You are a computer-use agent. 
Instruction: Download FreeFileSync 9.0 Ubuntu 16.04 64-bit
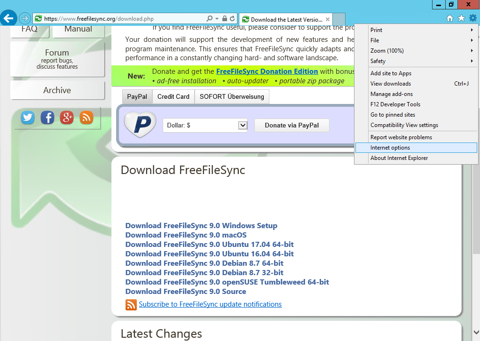209,254
